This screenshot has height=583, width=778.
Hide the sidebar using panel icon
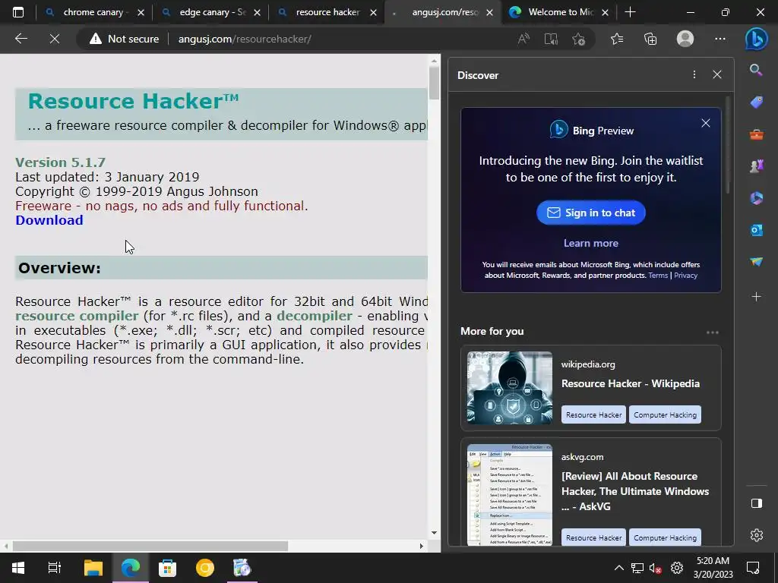[x=756, y=503]
